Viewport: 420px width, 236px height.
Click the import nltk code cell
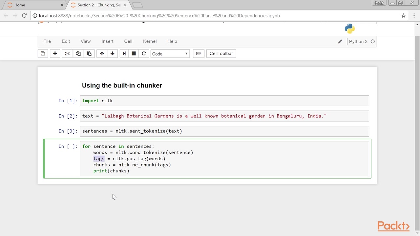[224, 101]
